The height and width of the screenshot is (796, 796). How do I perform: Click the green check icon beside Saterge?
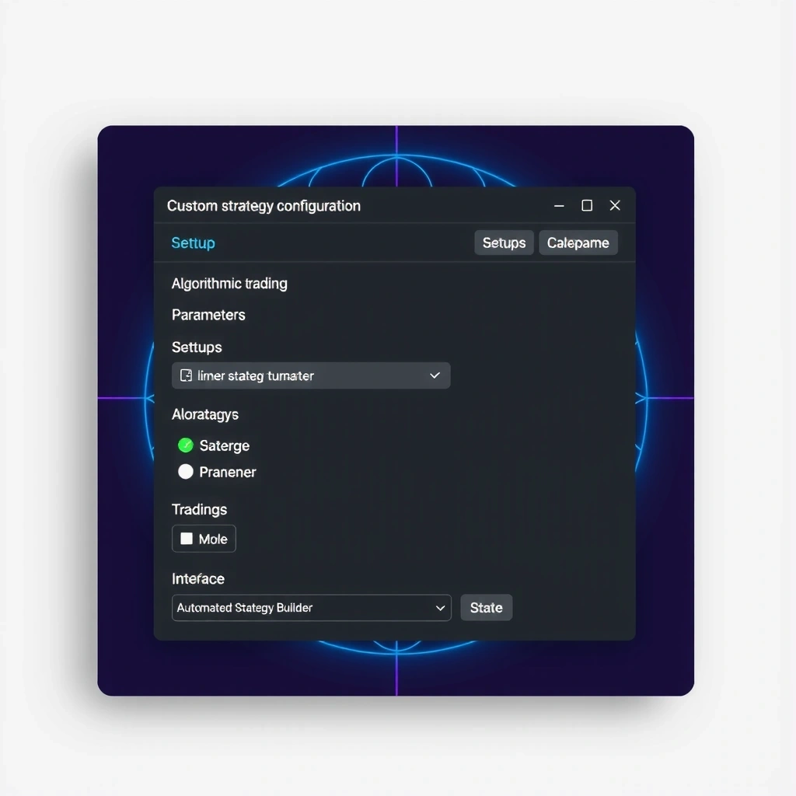click(x=184, y=445)
